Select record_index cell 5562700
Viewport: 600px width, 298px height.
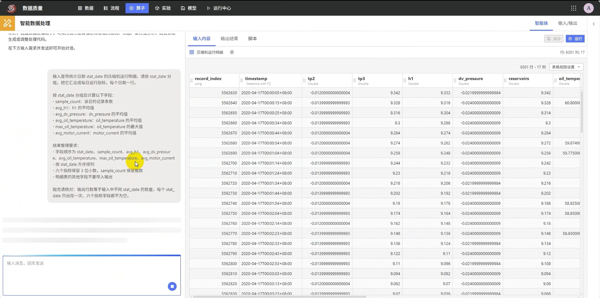214,163
